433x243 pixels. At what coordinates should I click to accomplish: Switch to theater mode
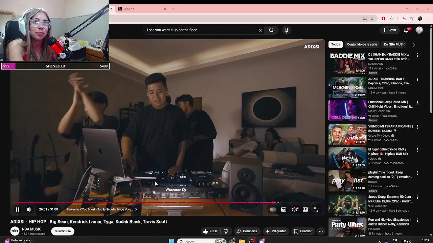pyautogui.click(x=305, y=209)
